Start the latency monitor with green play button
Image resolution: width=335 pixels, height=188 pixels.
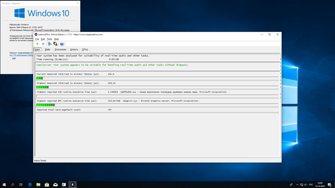tap(37, 44)
